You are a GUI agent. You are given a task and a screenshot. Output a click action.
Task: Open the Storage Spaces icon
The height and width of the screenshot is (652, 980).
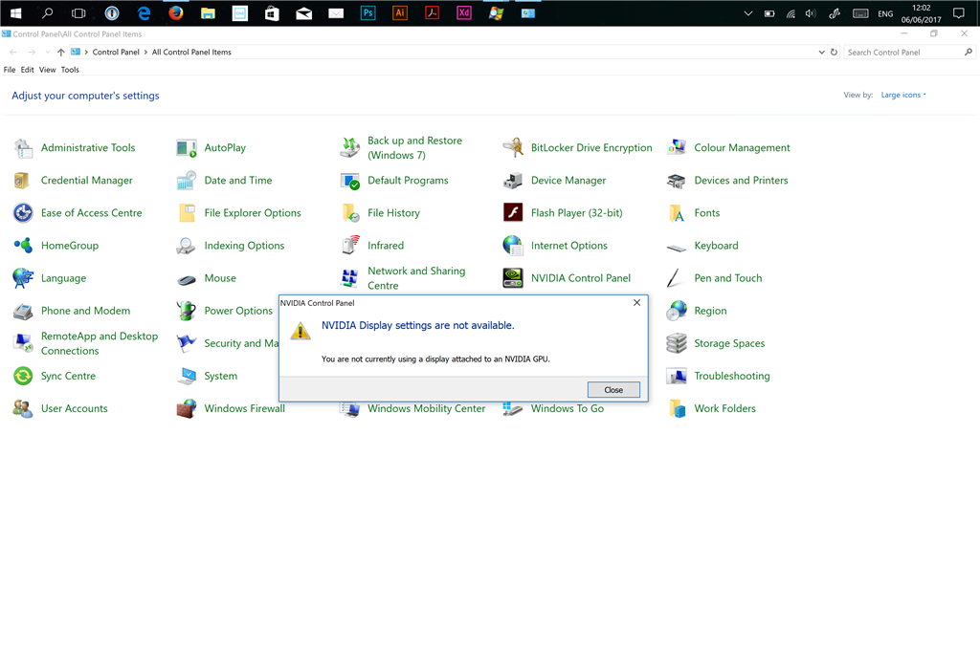click(x=677, y=343)
